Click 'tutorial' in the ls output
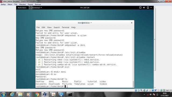Viewport: 172px width, 97px height. 92,81
